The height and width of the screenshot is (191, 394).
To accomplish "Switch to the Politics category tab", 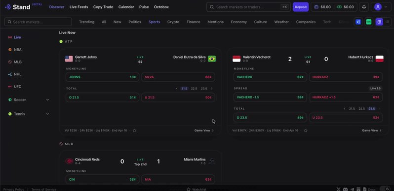I will (135, 22).
